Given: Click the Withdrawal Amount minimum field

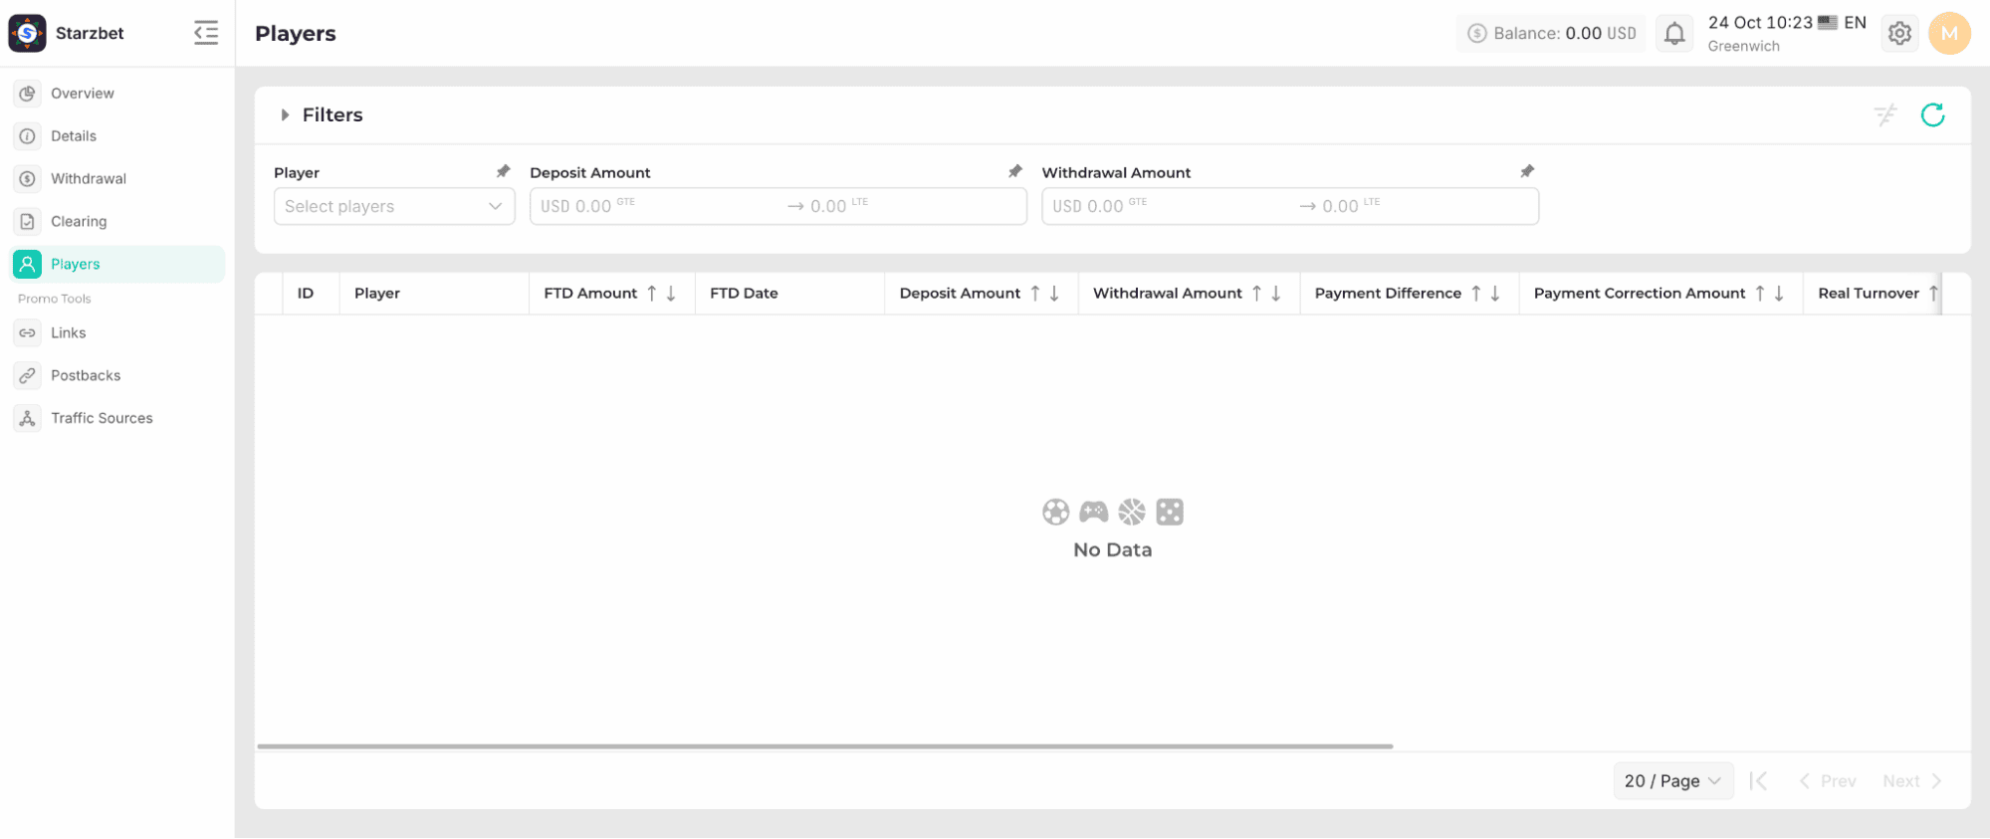Looking at the screenshot, I should coord(1170,206).
